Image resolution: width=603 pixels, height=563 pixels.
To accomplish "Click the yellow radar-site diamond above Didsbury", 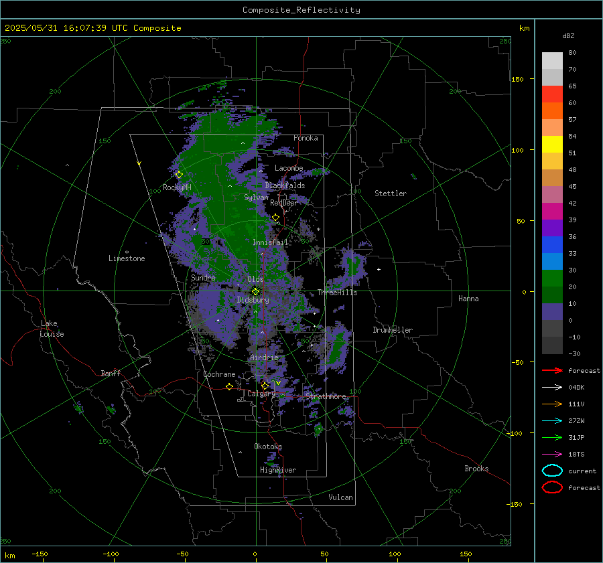I will point(255,291).
